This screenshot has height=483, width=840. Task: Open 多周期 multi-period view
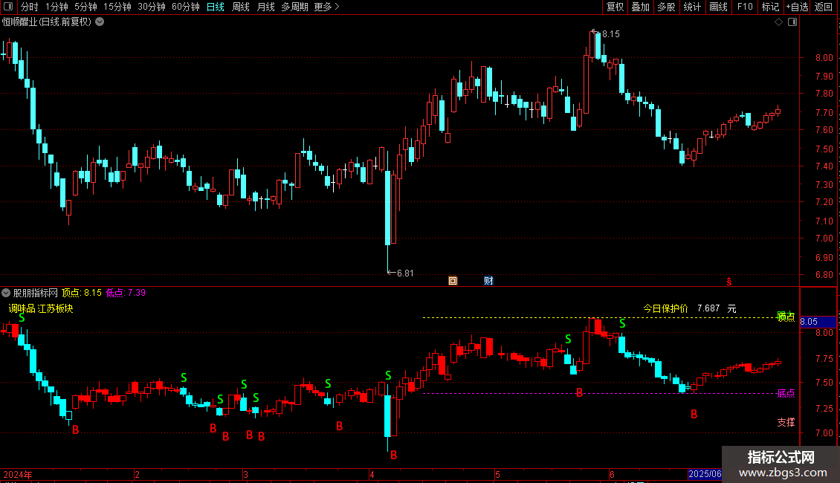tap(294, 7)
